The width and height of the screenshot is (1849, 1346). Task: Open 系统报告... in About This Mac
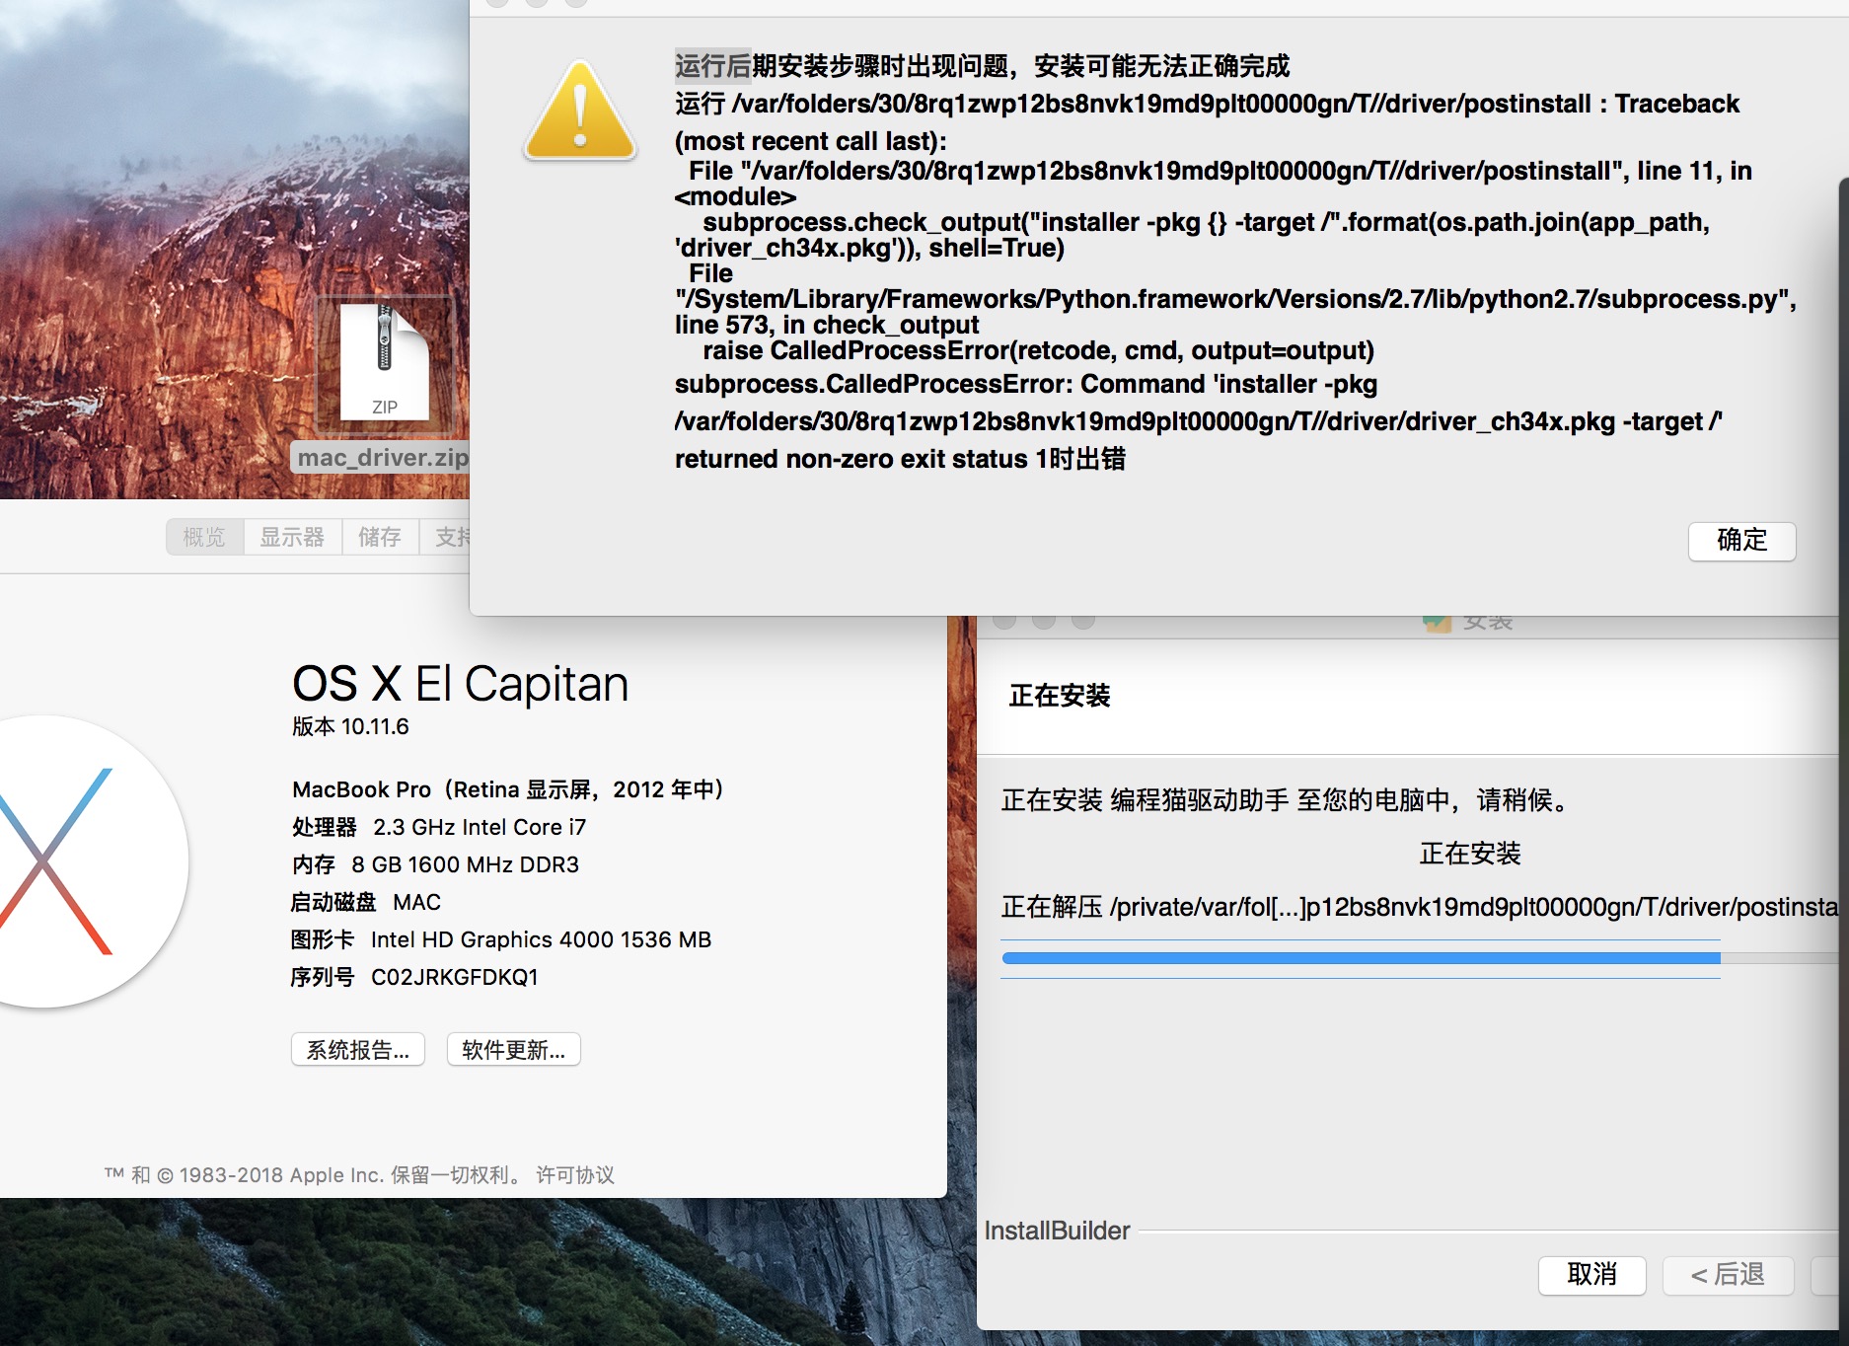click(358, 1050)
